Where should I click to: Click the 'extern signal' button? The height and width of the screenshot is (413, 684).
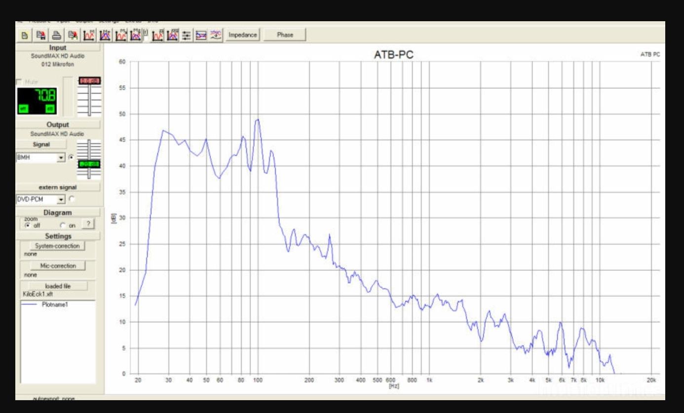click(58, 187)
